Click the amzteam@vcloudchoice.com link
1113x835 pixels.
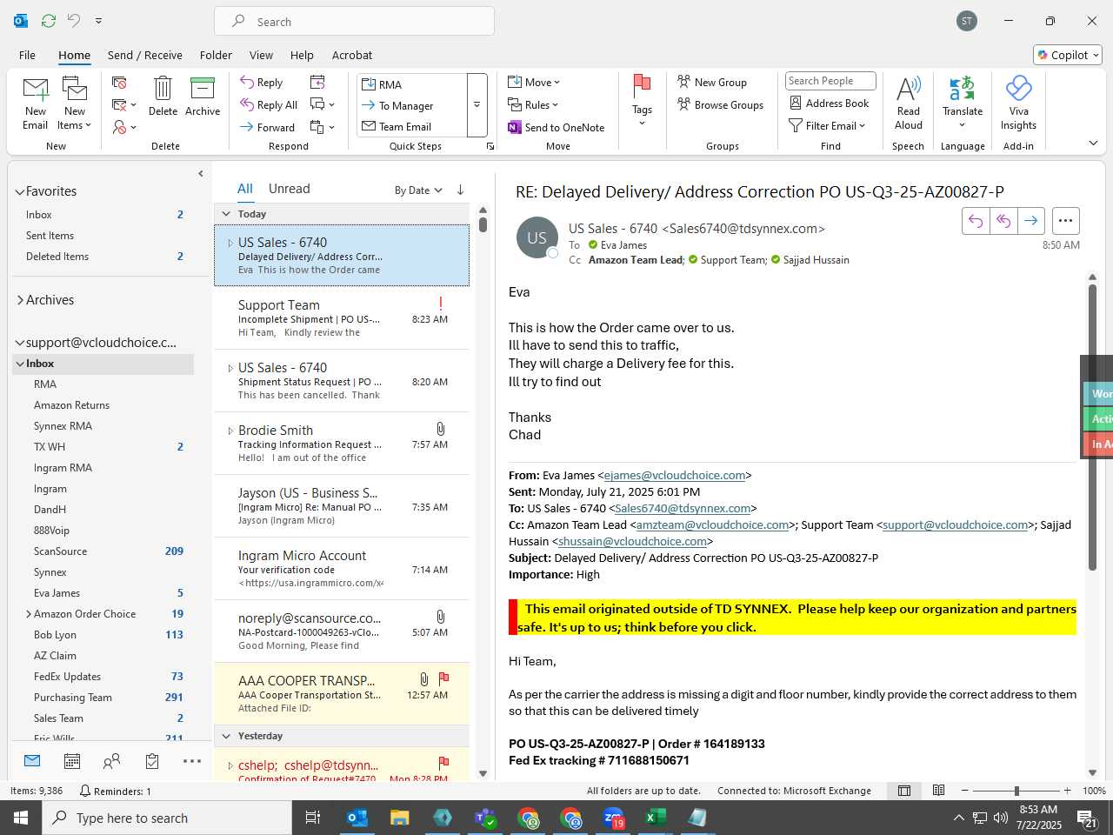coord(712,525)
